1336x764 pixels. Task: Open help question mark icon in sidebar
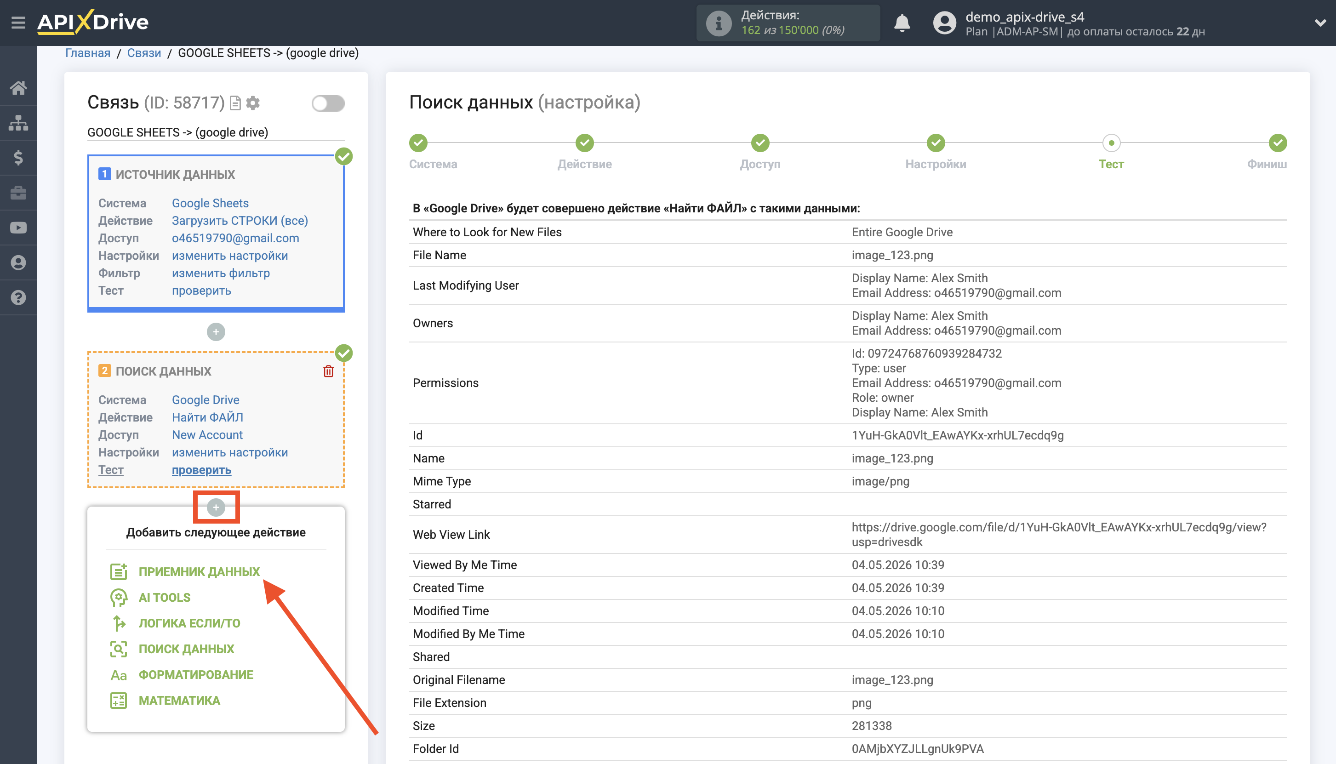point(18,297)
